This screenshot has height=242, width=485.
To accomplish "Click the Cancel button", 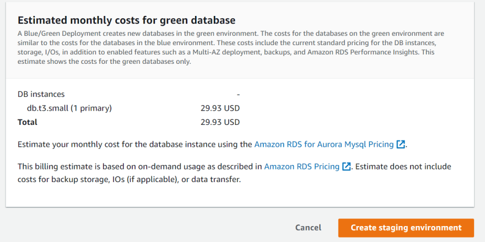I will coord(308,228).
